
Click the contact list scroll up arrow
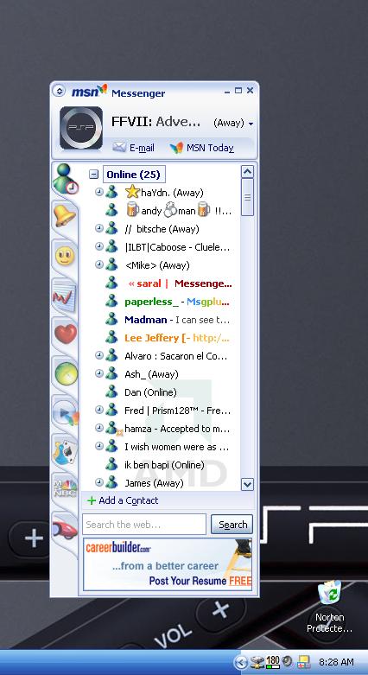point(247,172)
